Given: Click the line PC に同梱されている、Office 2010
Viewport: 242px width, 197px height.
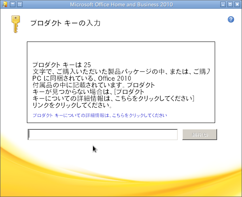Looking at the screenshot, I should [x=82, y=78].
